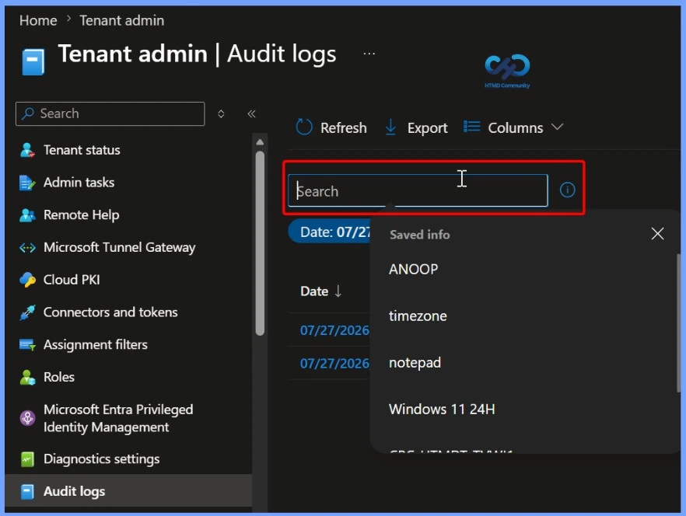
Task: Click the Date column sort arrow
Action: click(x=338, y=291)
